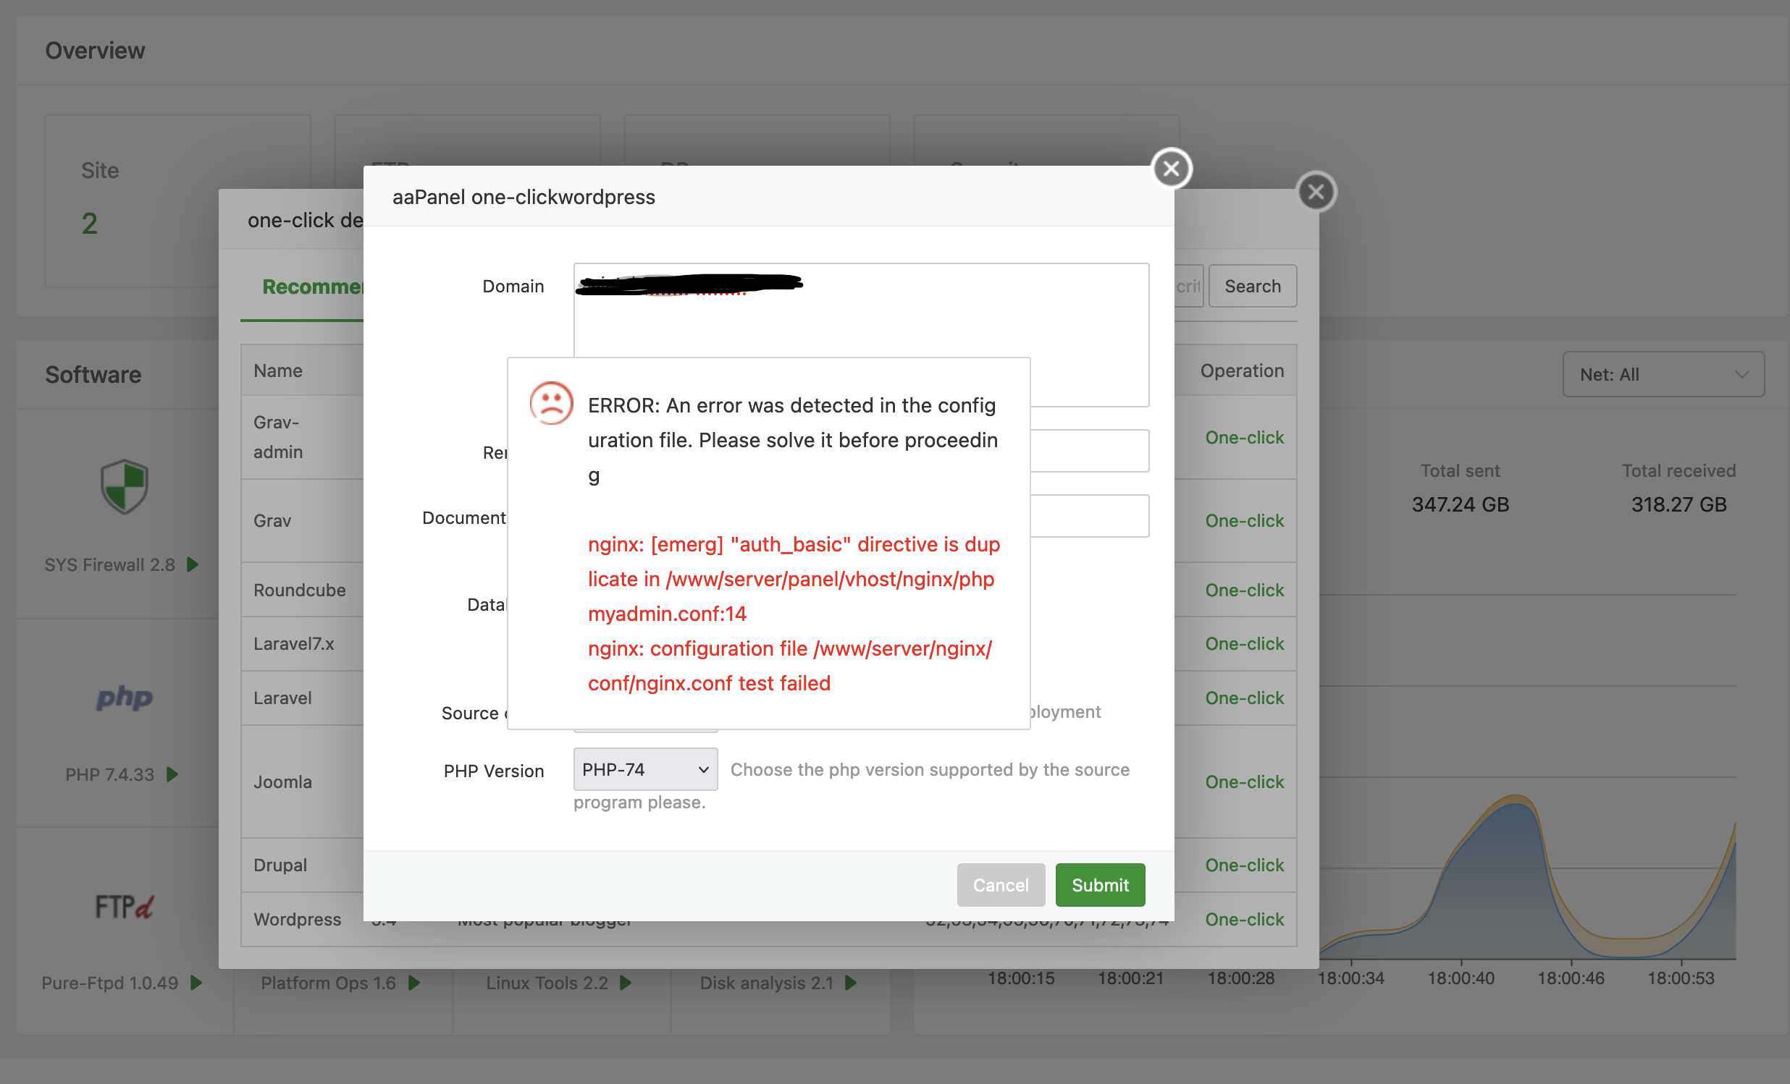Click the Search button
Screen dimensions: 1790x1084
click(1252, 285)
